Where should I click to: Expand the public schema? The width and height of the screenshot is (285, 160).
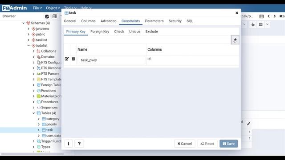28,34
